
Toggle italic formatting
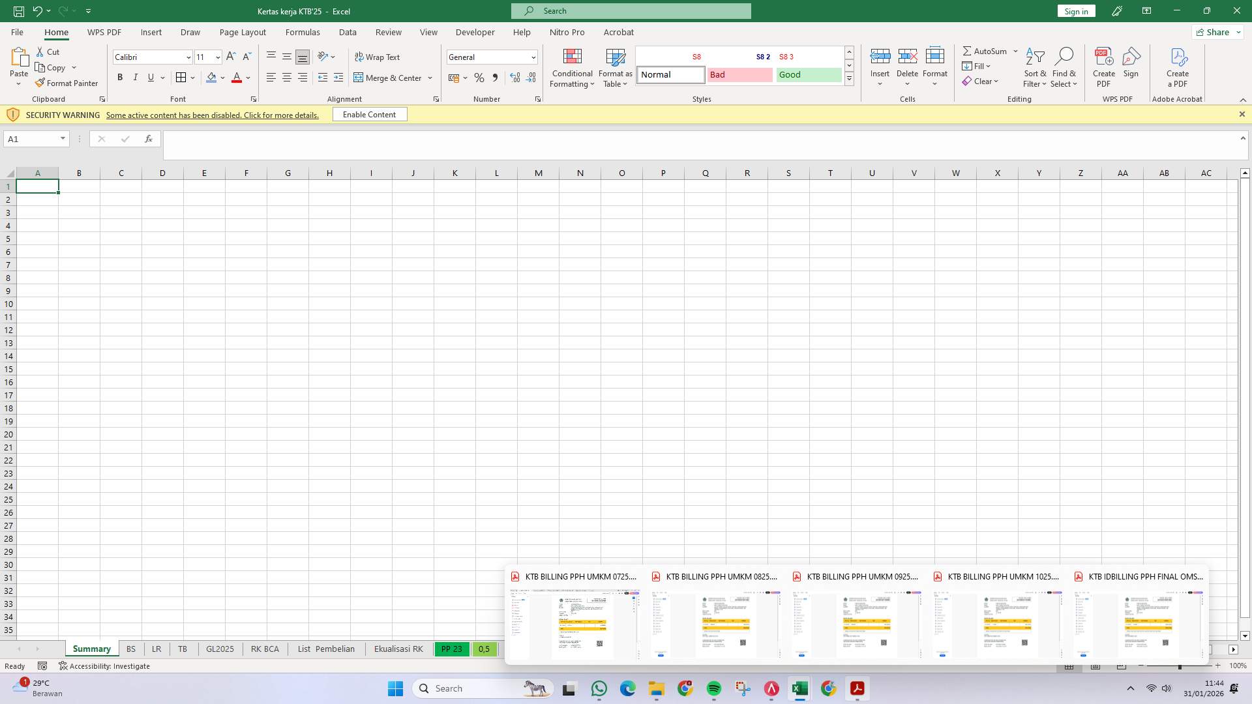tap(136, 77)
